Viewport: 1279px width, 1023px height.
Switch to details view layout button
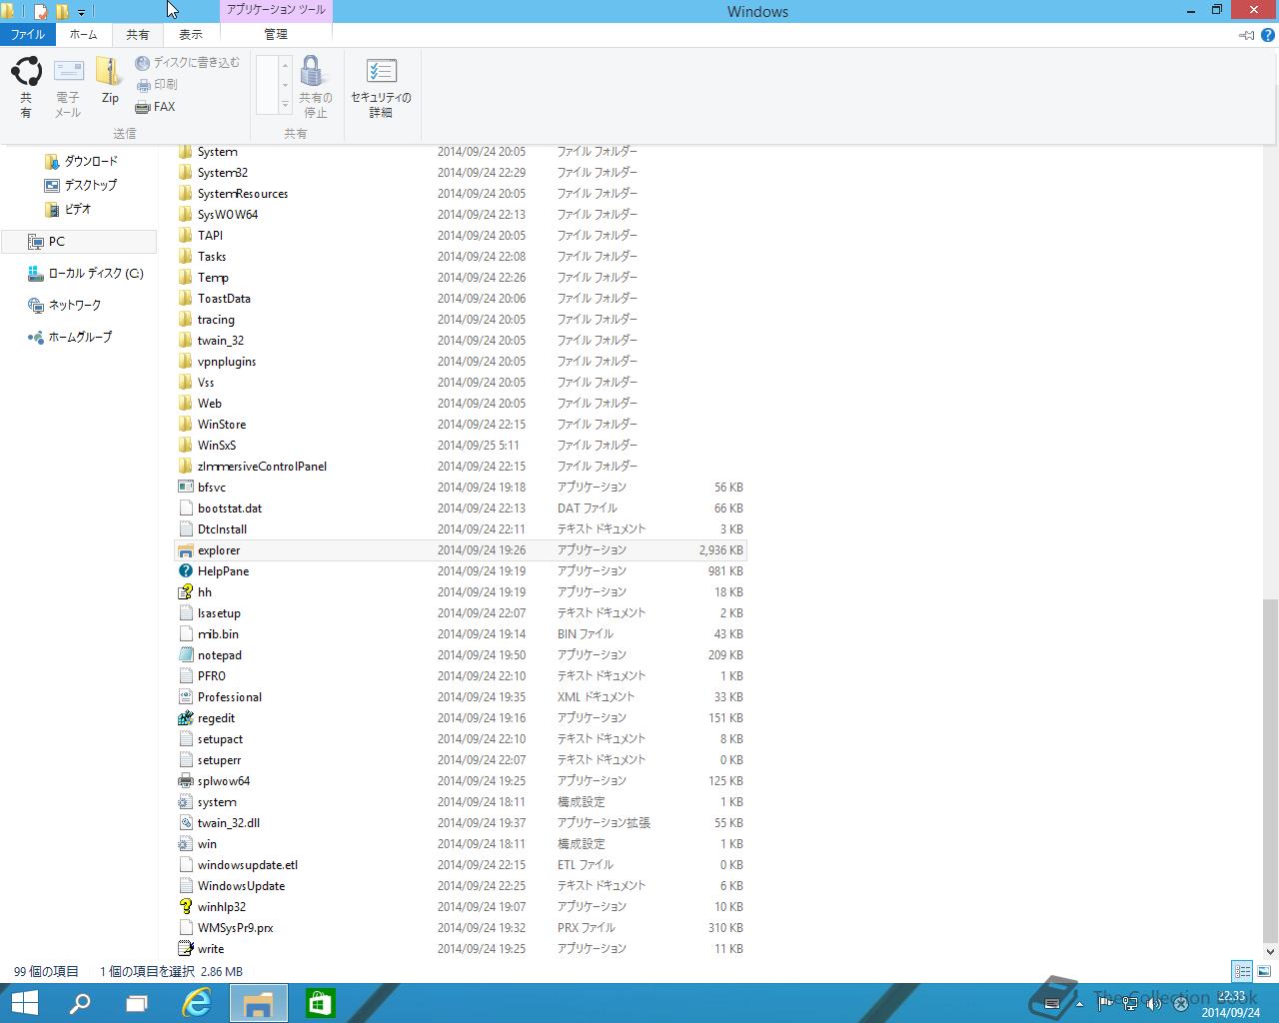click(x=1242, y=971)
